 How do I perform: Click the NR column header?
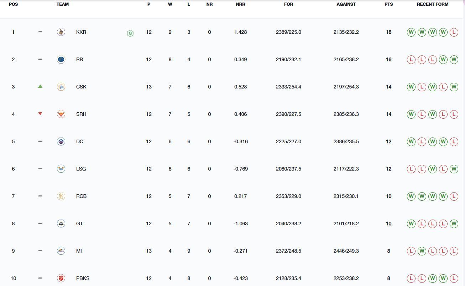click(x=209, y=4)
